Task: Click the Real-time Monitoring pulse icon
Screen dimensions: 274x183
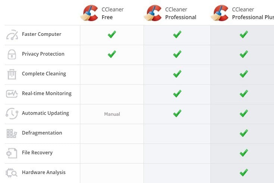Action: [12, 94]
